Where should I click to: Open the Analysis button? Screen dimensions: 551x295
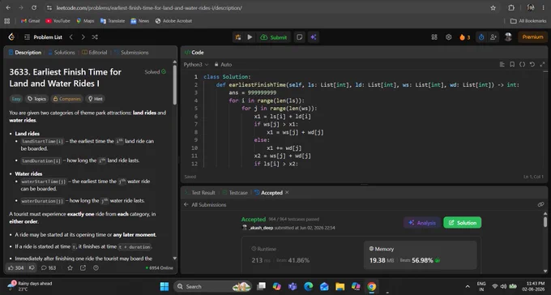click(422, 223)
